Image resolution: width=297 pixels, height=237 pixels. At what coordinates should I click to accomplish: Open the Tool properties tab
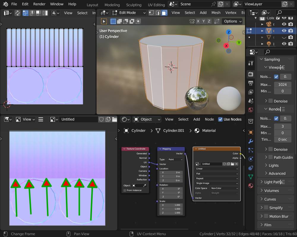pyautogui.click(x=251, y=63)
